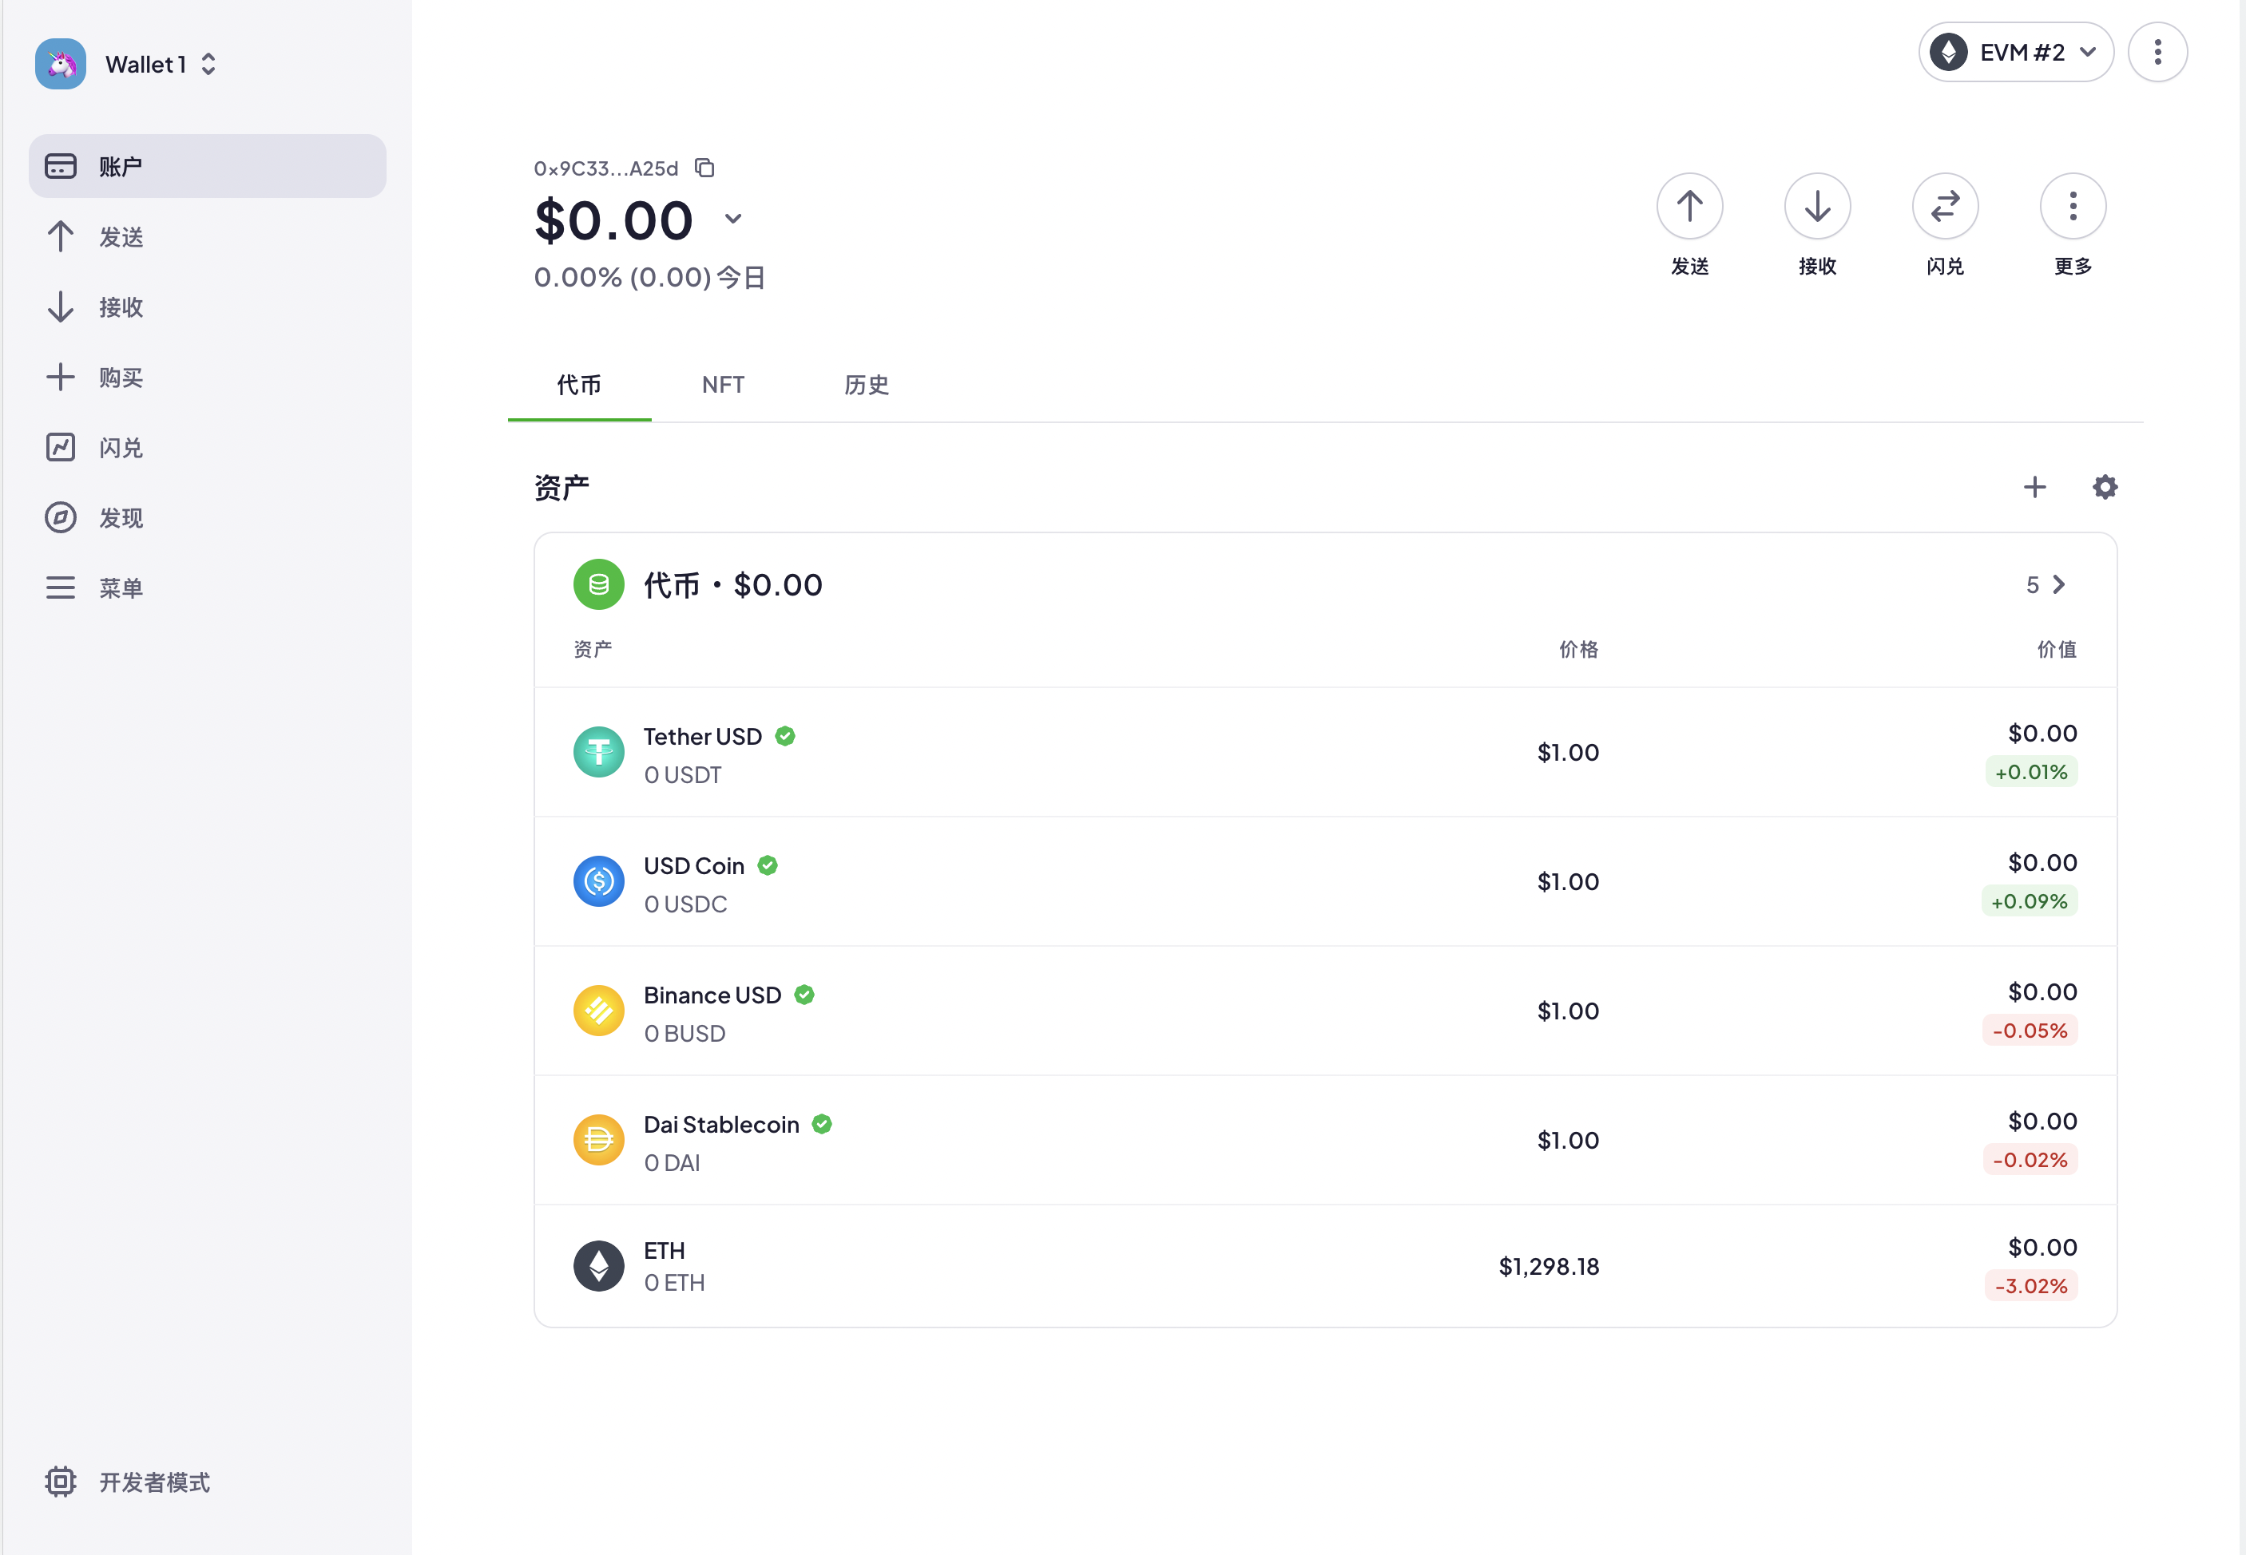Copy the wallet address 0x9C33...A25d
The image size is (2246, 1555).
pos(704,168)
